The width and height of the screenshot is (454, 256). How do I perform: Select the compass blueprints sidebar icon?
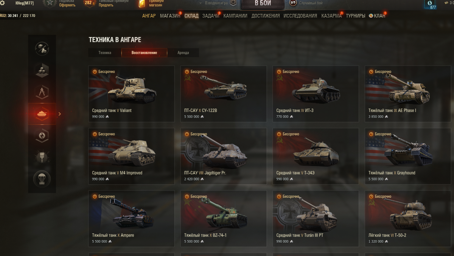tap(42, 92)
